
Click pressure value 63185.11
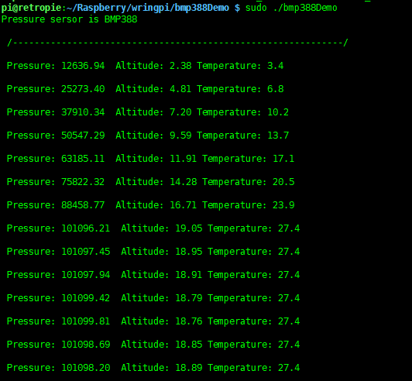[x=83, y=159]
